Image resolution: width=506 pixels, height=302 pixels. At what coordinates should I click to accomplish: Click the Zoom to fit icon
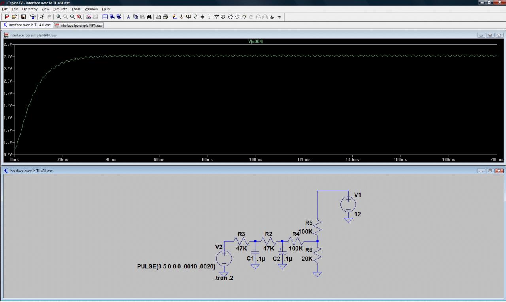point(79,17)
